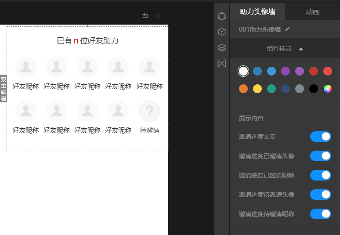Image resolution: width=340 pixels, height=235 pixels.
Task: Select the deep purple color swatch
Action: [x=286, y=71]
